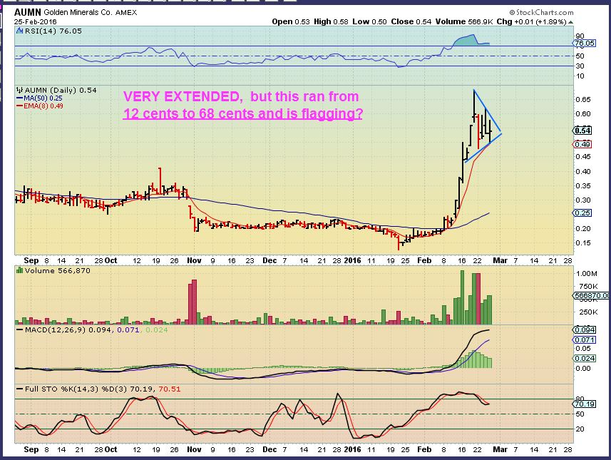Click the Open 0.53 value in the header
This screenshot has width=611, height=460.
pyautogui.click(x=291, y=22)
